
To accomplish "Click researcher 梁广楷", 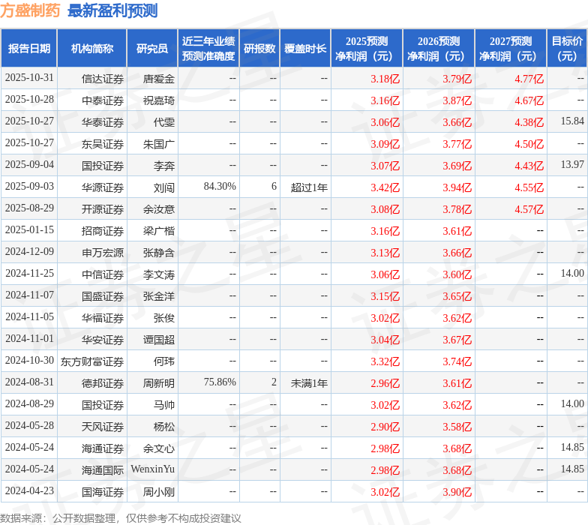I will 159,231.
